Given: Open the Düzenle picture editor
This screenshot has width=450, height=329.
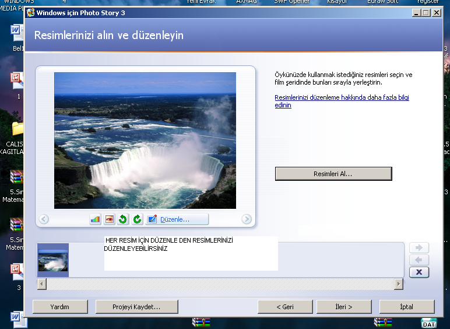Looking at the screenshot, I should (x=177, y=219).
